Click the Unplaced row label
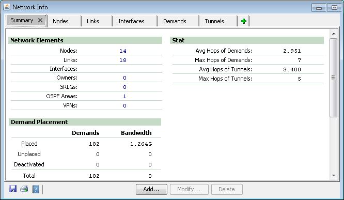 29,154
